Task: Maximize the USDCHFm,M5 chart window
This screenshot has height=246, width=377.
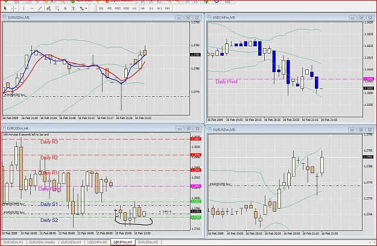Action: click(361, 17)
